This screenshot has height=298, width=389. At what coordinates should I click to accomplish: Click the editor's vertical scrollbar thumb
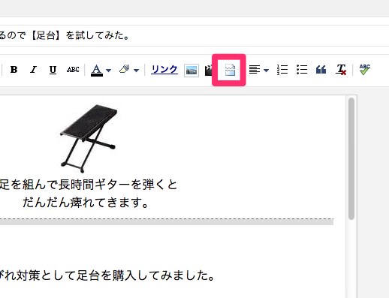[351, 159]
